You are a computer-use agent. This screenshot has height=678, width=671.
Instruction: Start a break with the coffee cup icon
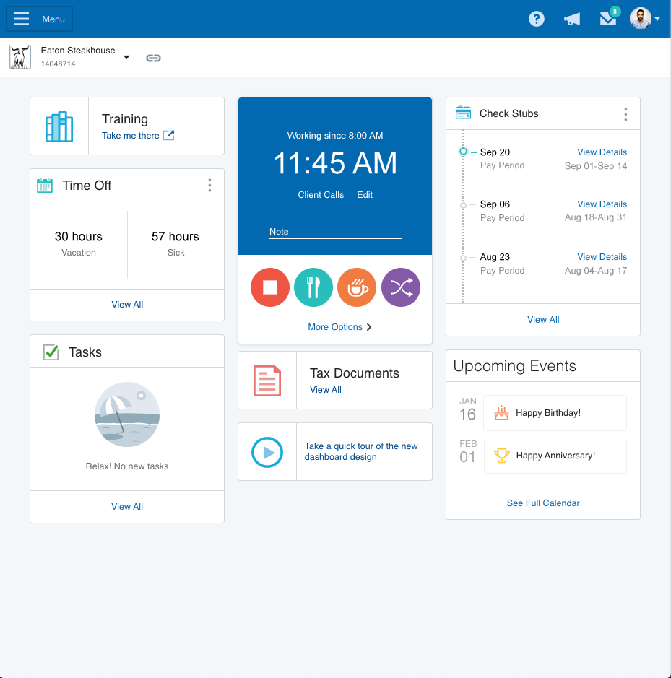click(x=357, y=287)
